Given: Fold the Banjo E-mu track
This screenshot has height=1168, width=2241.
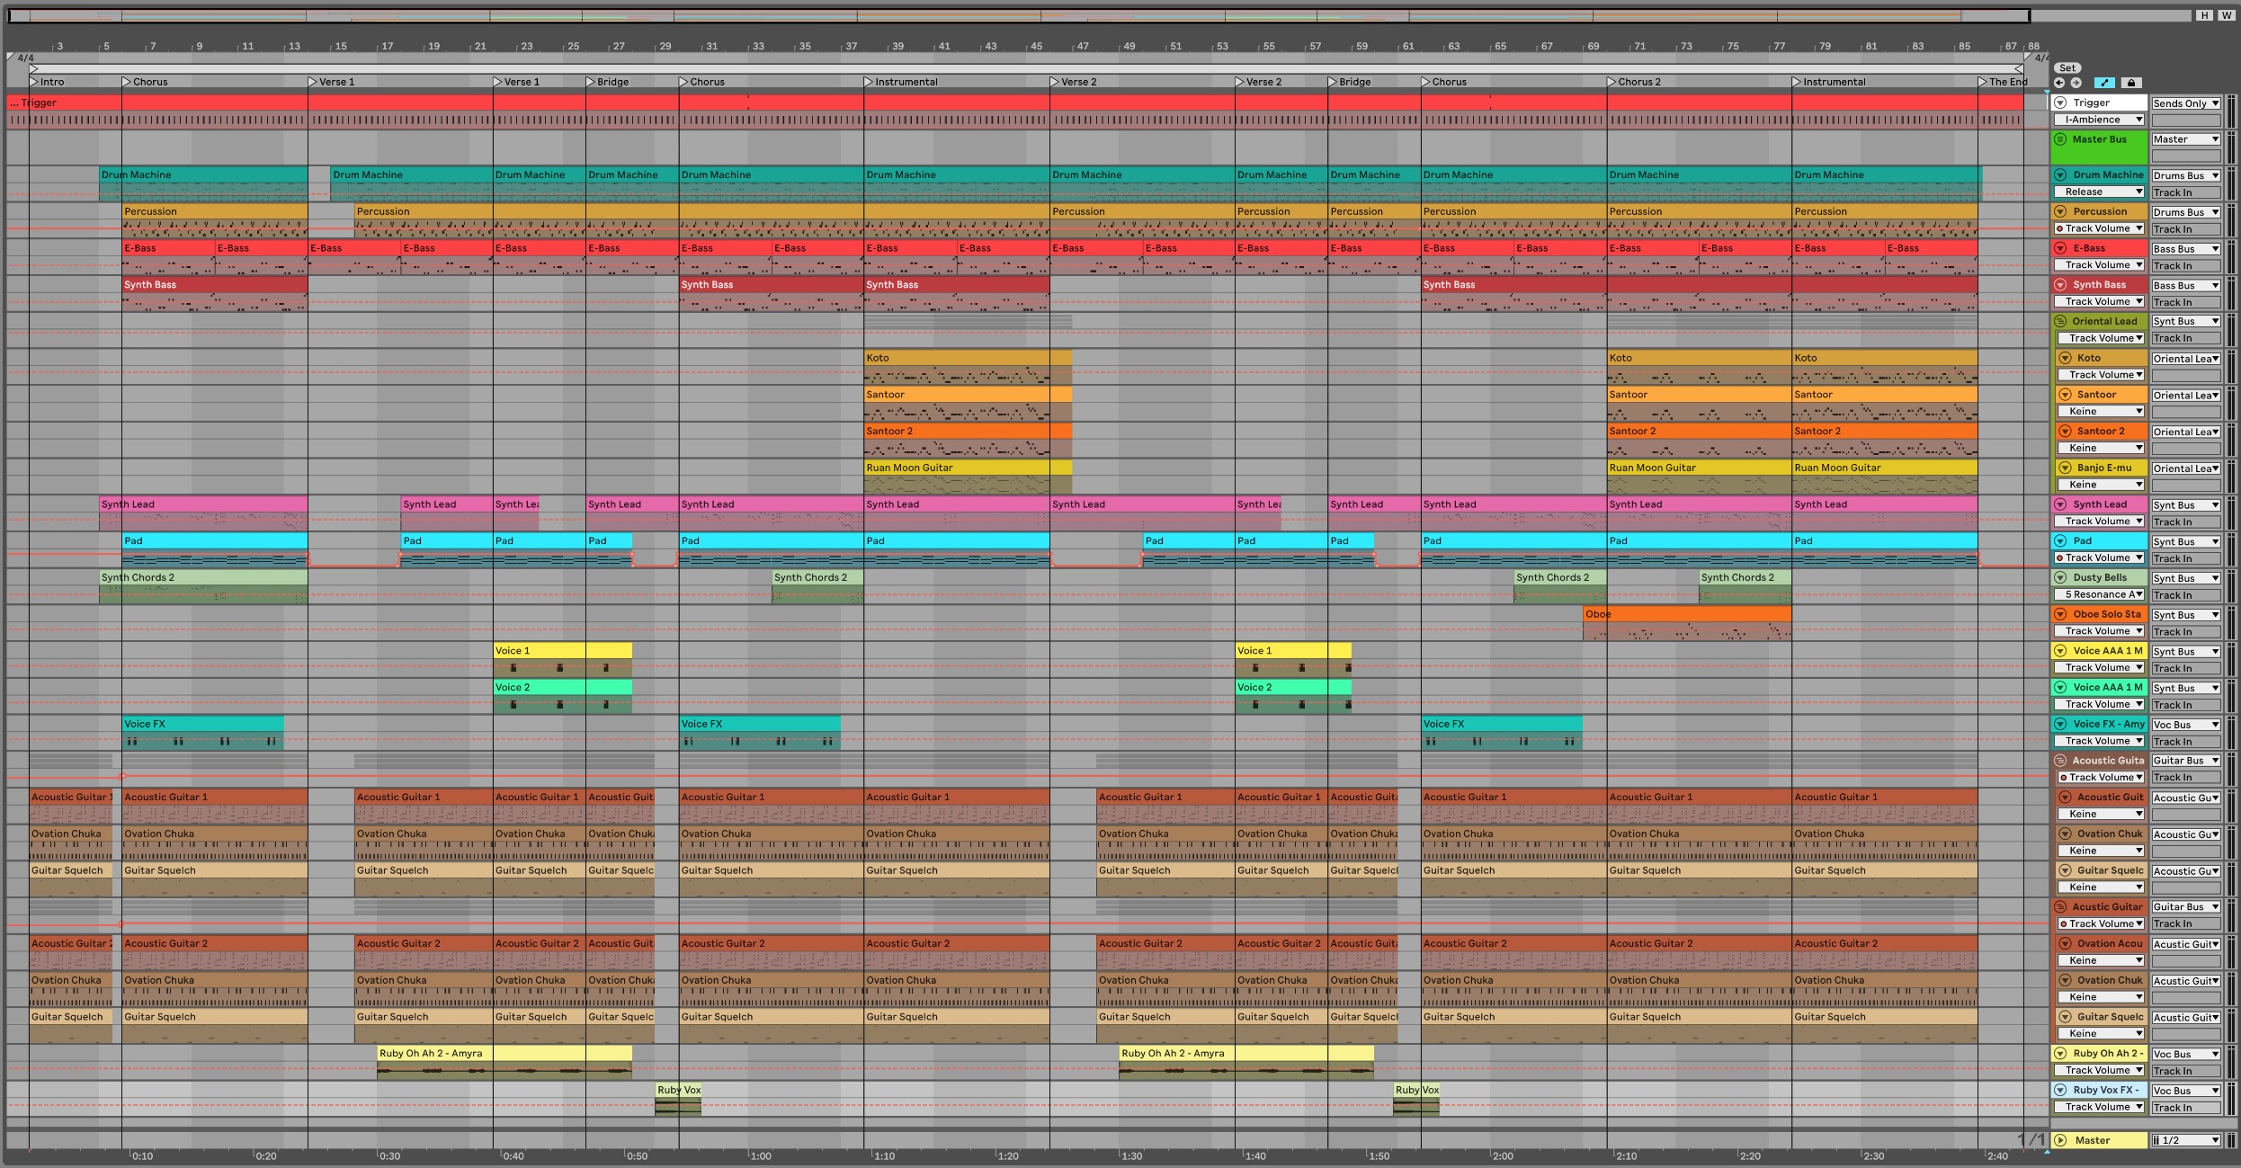Looking at the screenshot, I should (x=2065, y=468).
